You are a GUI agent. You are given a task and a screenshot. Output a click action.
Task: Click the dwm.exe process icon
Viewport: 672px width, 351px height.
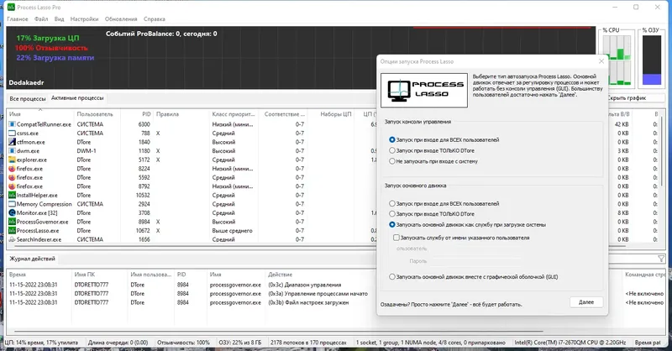pos(12,151)
